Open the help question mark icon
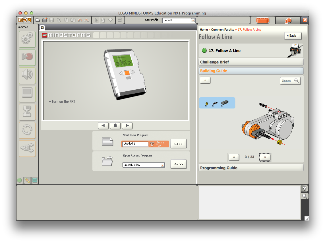325x243 pixels. point(305,188)
